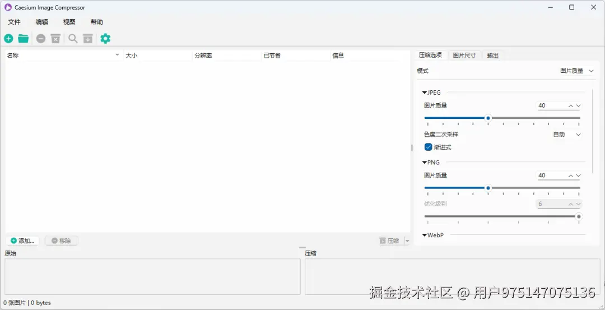Image resolution: width=605 pixels, height=310 pixels.
Task: Open the 视图 menu
Action: pos(69,22)
